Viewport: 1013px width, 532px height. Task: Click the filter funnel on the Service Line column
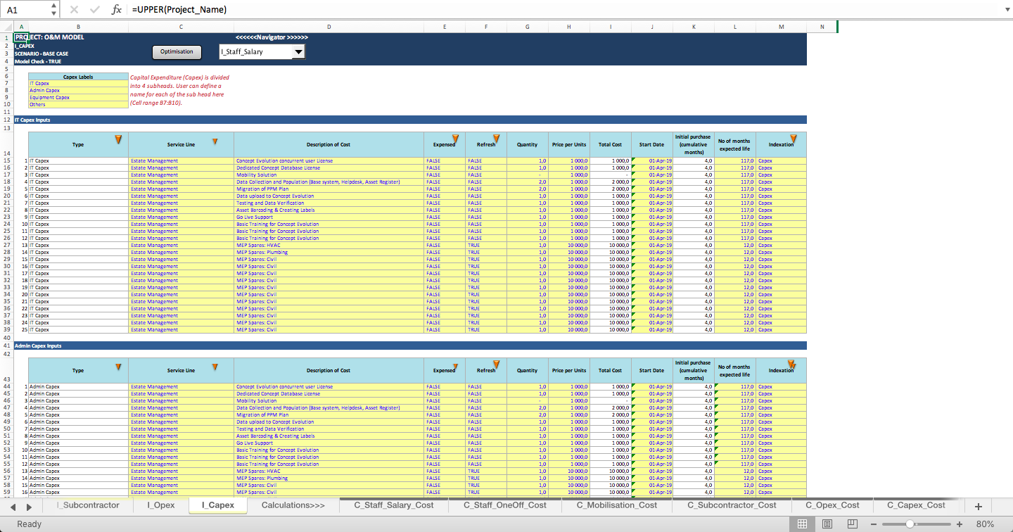(215, 141)
